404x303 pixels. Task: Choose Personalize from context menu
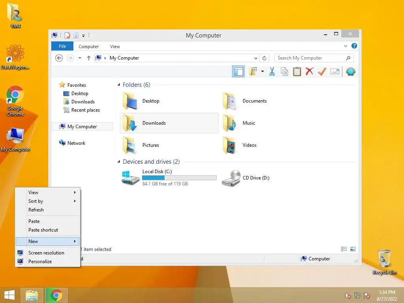click(x=47, y=262)
